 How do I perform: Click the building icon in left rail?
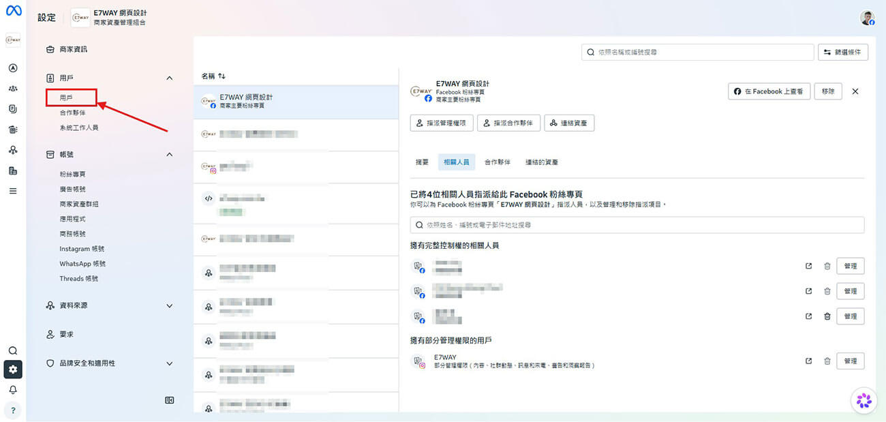tap(13, 170)
